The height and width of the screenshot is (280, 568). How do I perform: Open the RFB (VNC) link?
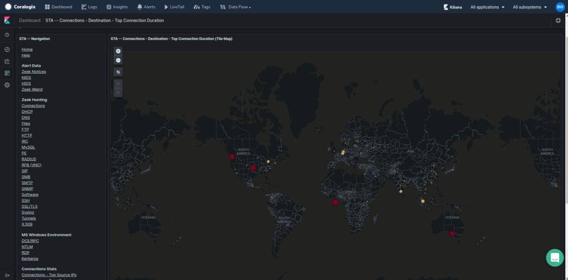coord(32,165)
